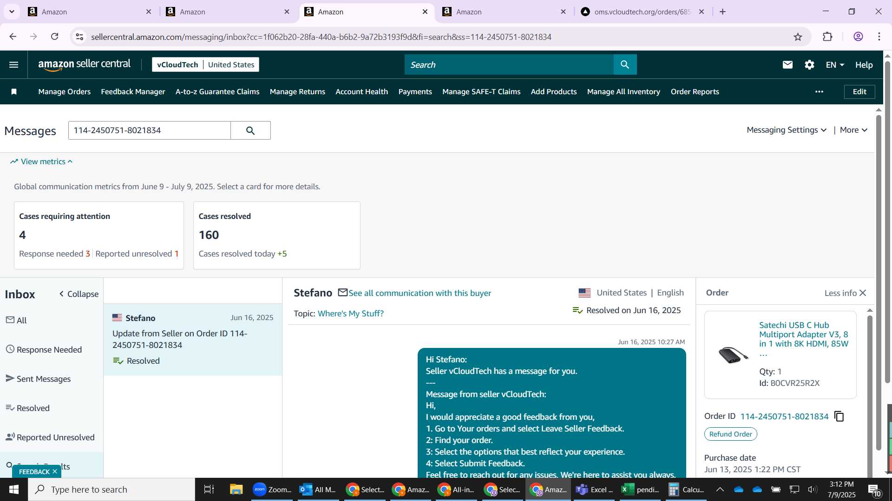Close the Order info panel with X
The image size is (892, 501).
click(x=863, y=293)
